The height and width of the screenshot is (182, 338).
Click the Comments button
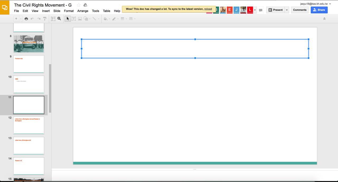[x=300, y=10]
